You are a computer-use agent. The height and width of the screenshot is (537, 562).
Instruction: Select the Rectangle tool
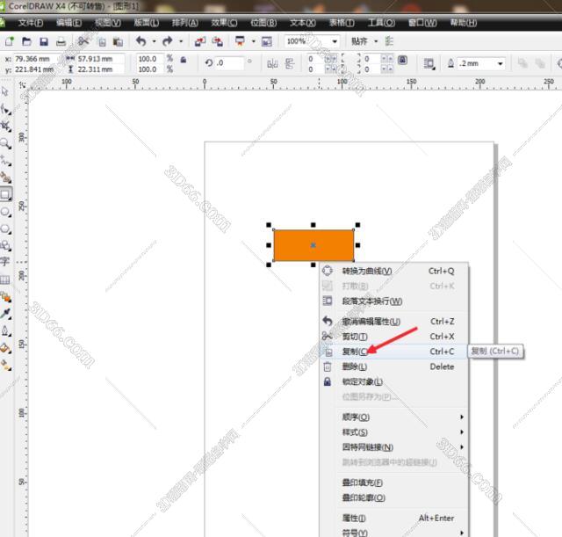[x=5, y=193]
